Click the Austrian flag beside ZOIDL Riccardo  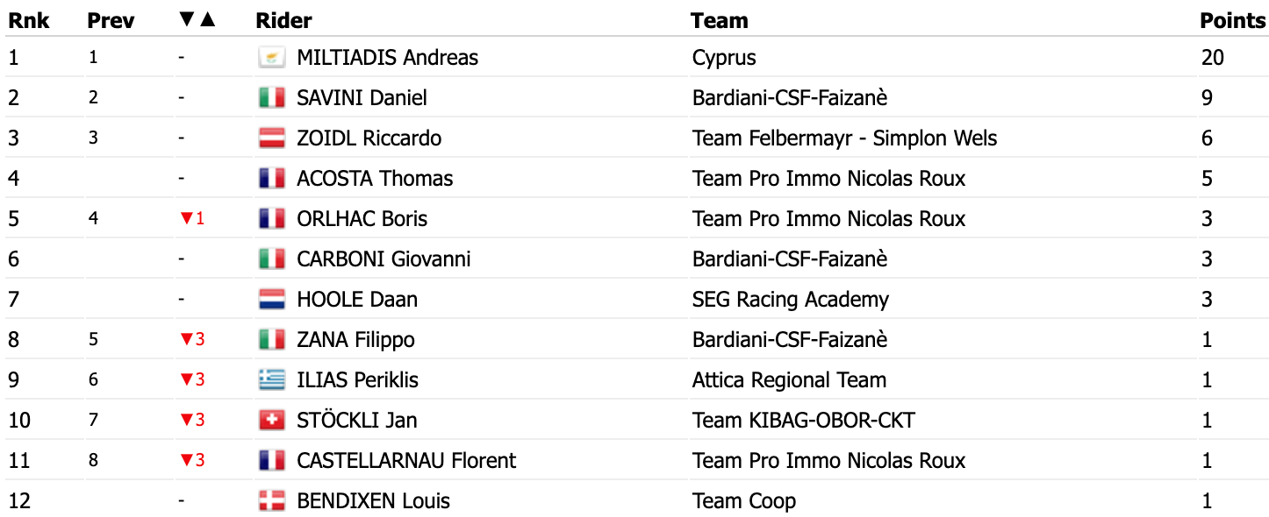coord(272,138)
